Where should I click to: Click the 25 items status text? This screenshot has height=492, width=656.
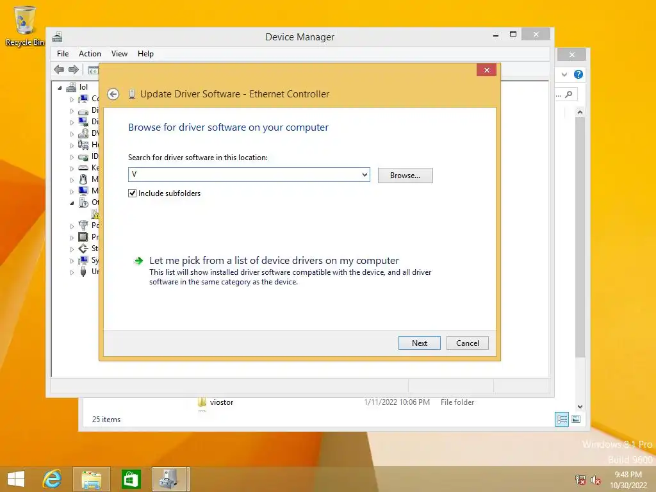click(x=106, y=419)
